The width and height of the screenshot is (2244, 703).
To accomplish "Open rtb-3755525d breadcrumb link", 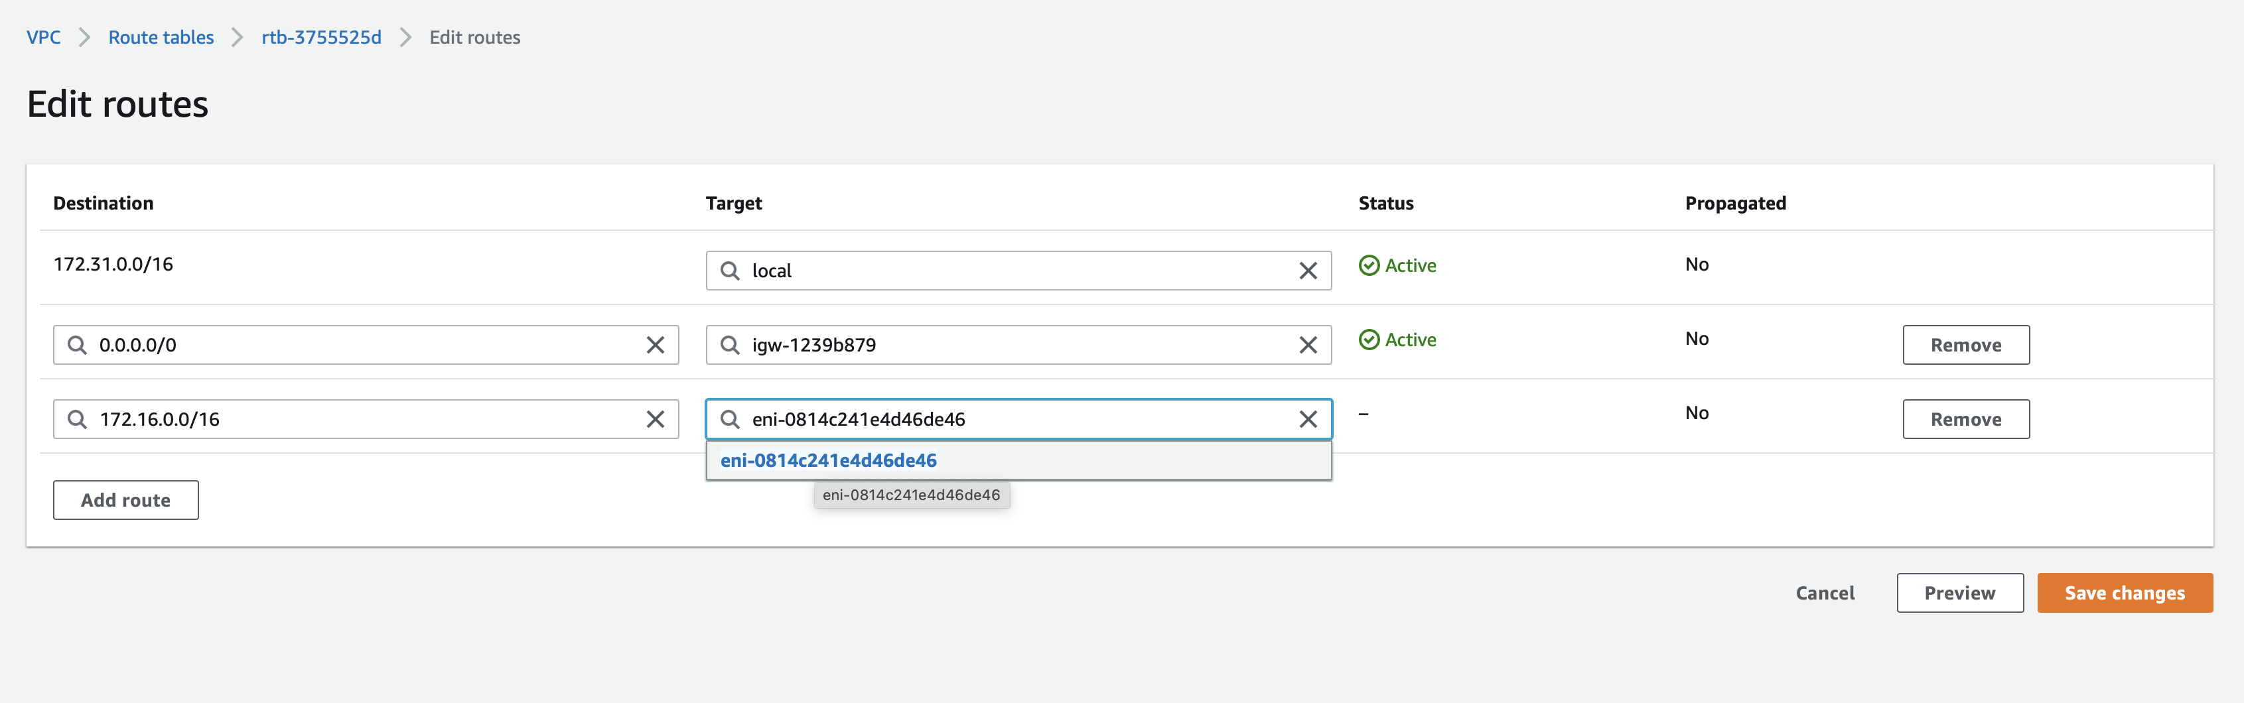I will click(321, 37).
